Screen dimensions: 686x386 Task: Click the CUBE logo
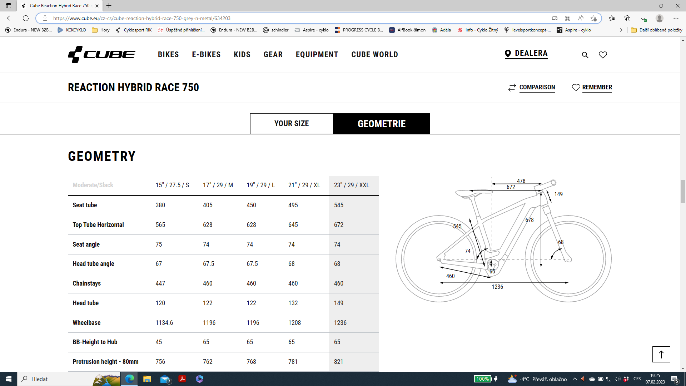pos(102,54)
